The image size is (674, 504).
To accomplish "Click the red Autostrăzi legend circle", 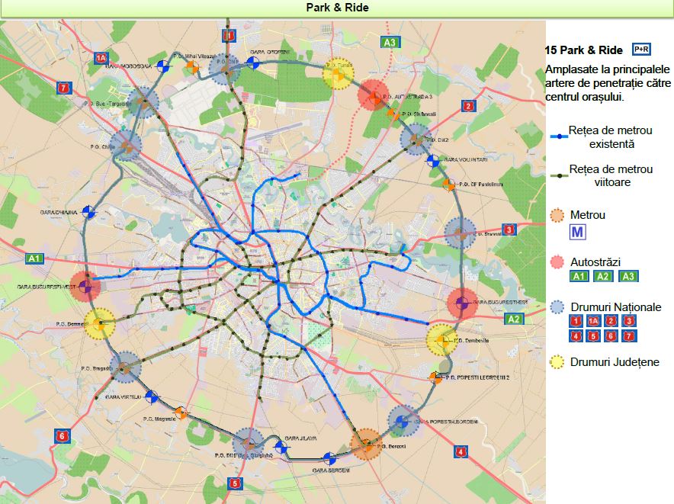I will (558, 262).
